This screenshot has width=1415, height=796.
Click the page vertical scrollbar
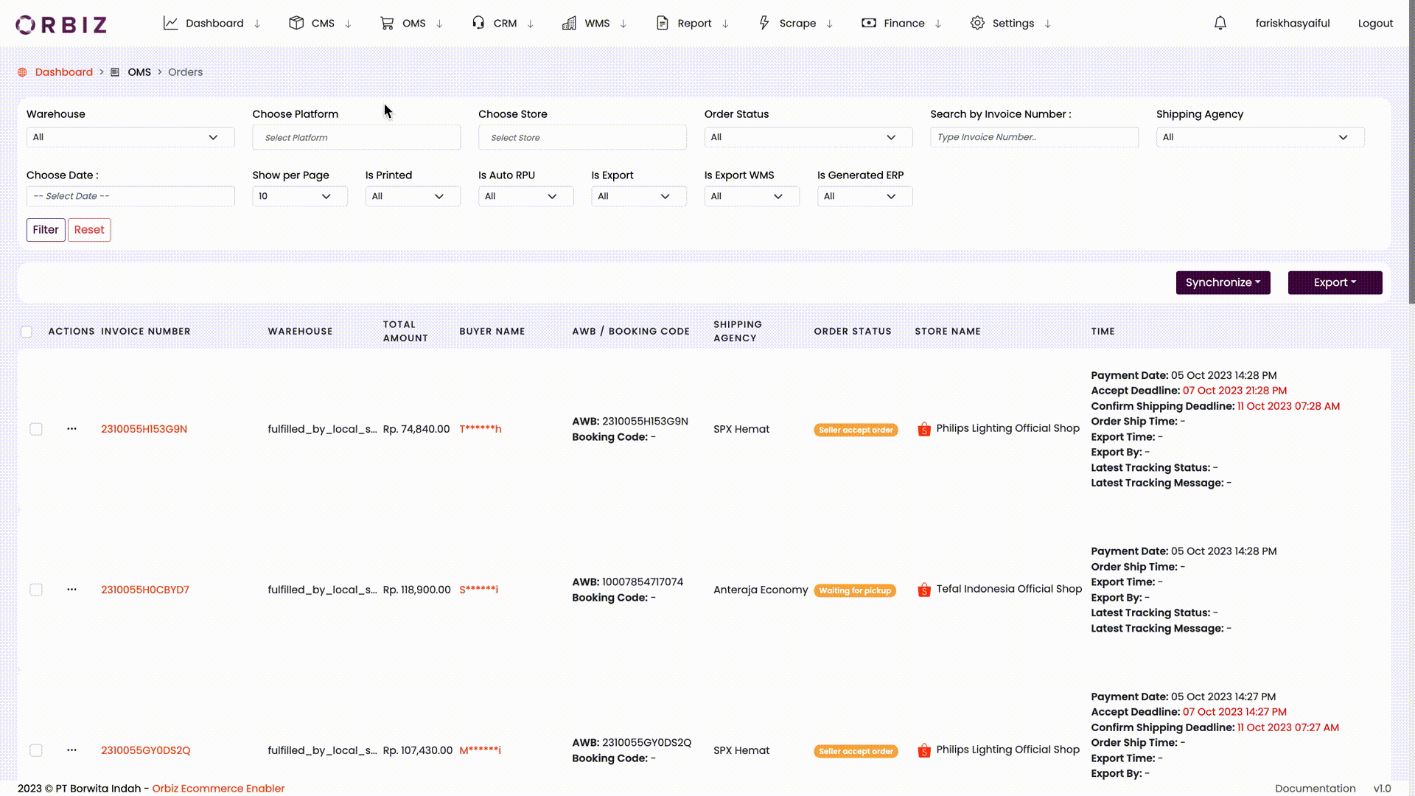tap(1411, 151)
